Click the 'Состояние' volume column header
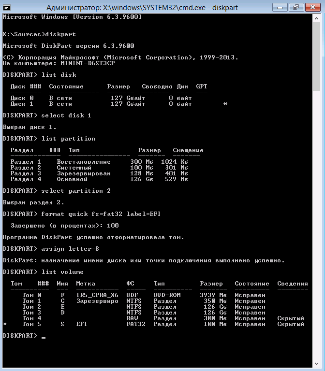The height and width of the screenshot is (371, 325). click(x=252, y=284)
